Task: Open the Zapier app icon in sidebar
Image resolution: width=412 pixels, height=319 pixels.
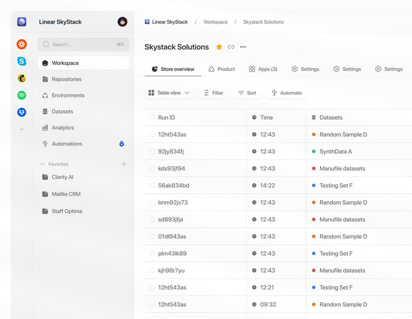Action: tap(21, 44)
